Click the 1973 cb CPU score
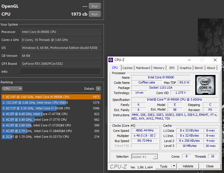This screenshot has height=173, width=224. click(x=79, y=14)
